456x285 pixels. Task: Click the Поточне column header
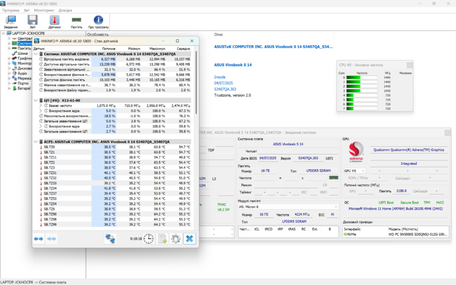coord(109,49)
